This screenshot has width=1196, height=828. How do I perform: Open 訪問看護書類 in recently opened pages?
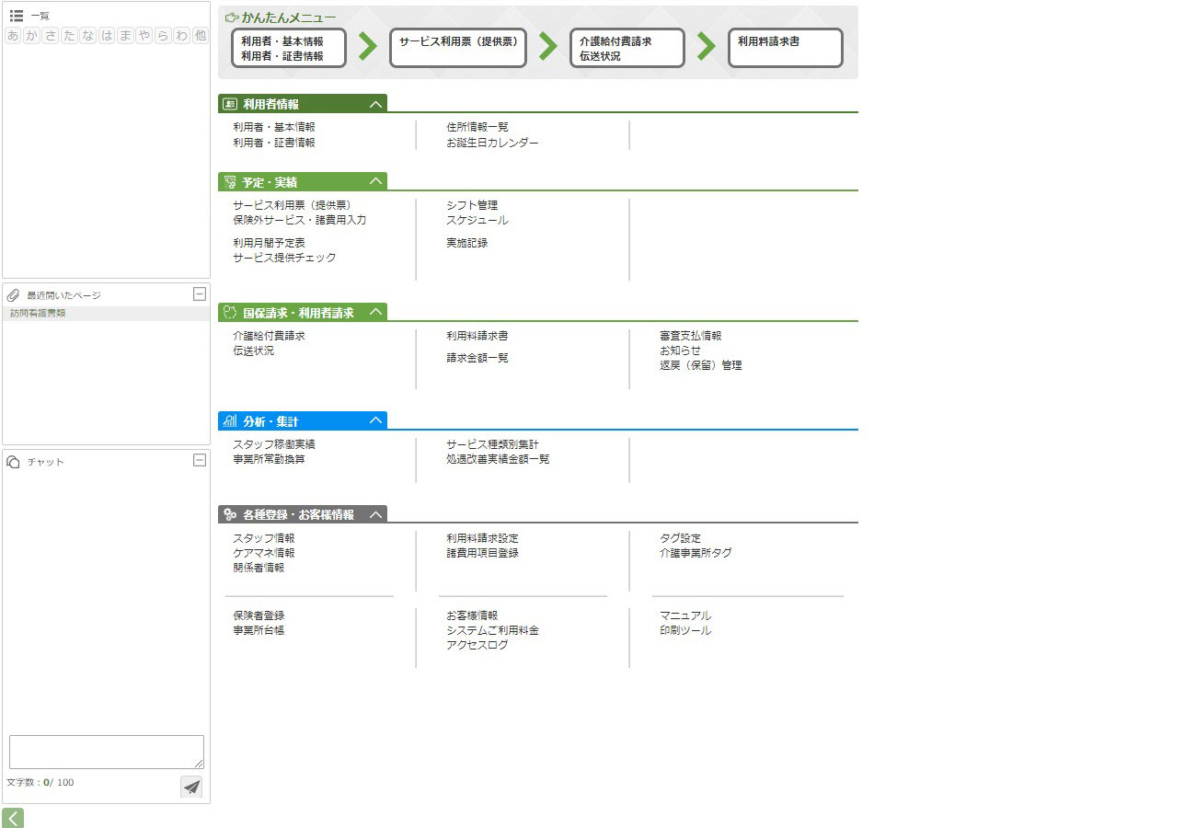38,314
